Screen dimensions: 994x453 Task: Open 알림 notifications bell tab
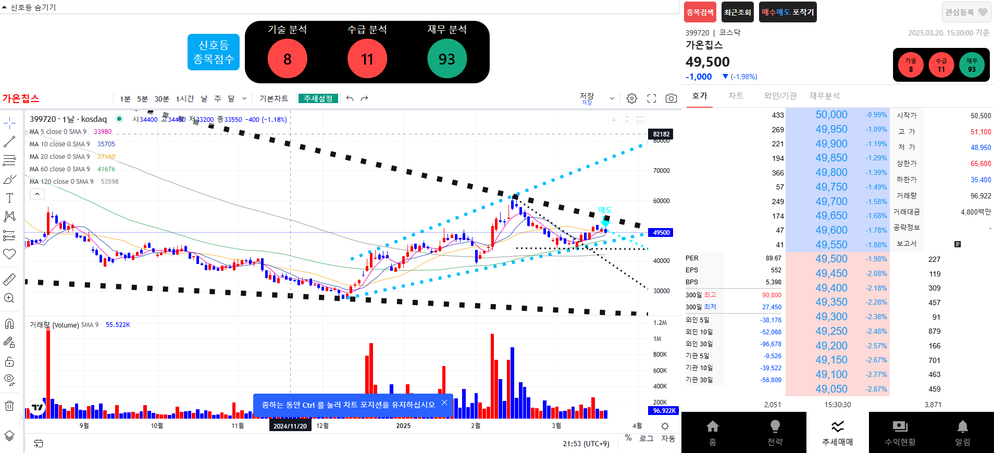[963, 433]
